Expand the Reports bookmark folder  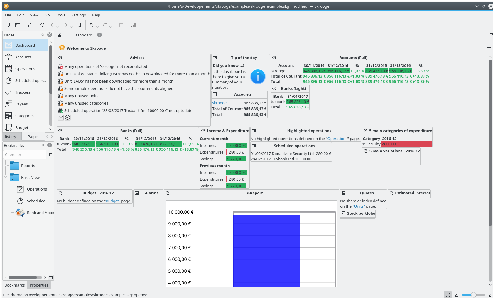[6, 166]
